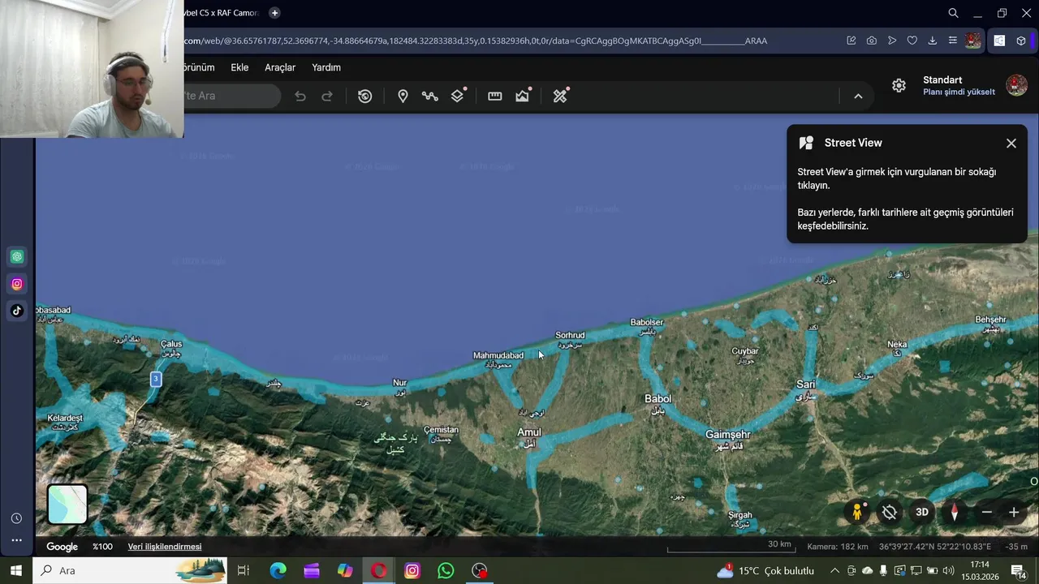Open the Ekle menu

tap(239, 67)
